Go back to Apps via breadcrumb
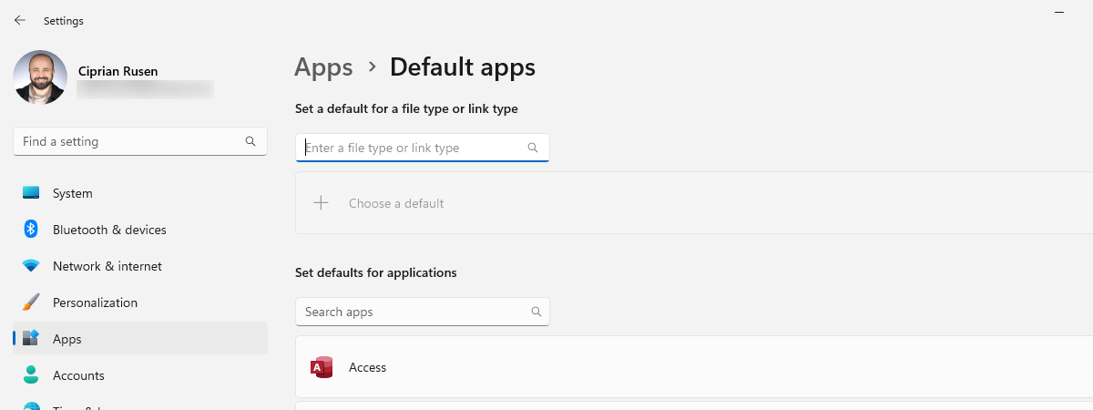This screenshot has height=410, width=1093. [x=323, y=67]
